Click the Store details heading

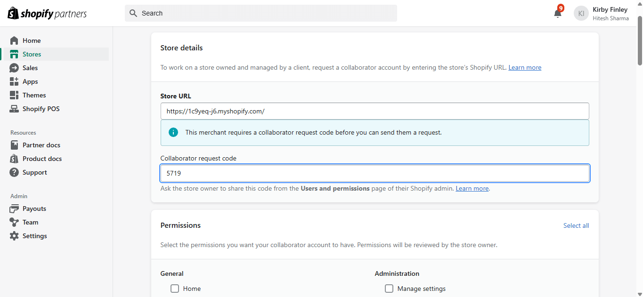click(181, 48)
